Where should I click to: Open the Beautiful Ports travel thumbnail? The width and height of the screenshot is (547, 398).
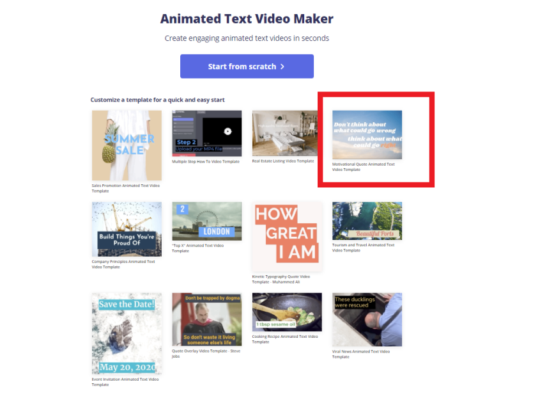[367, 221]
